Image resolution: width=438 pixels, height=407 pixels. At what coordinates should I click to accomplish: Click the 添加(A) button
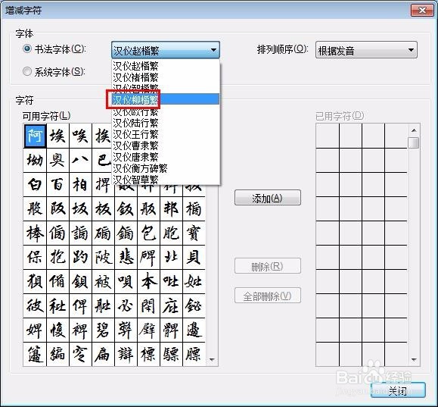(268, 198)
